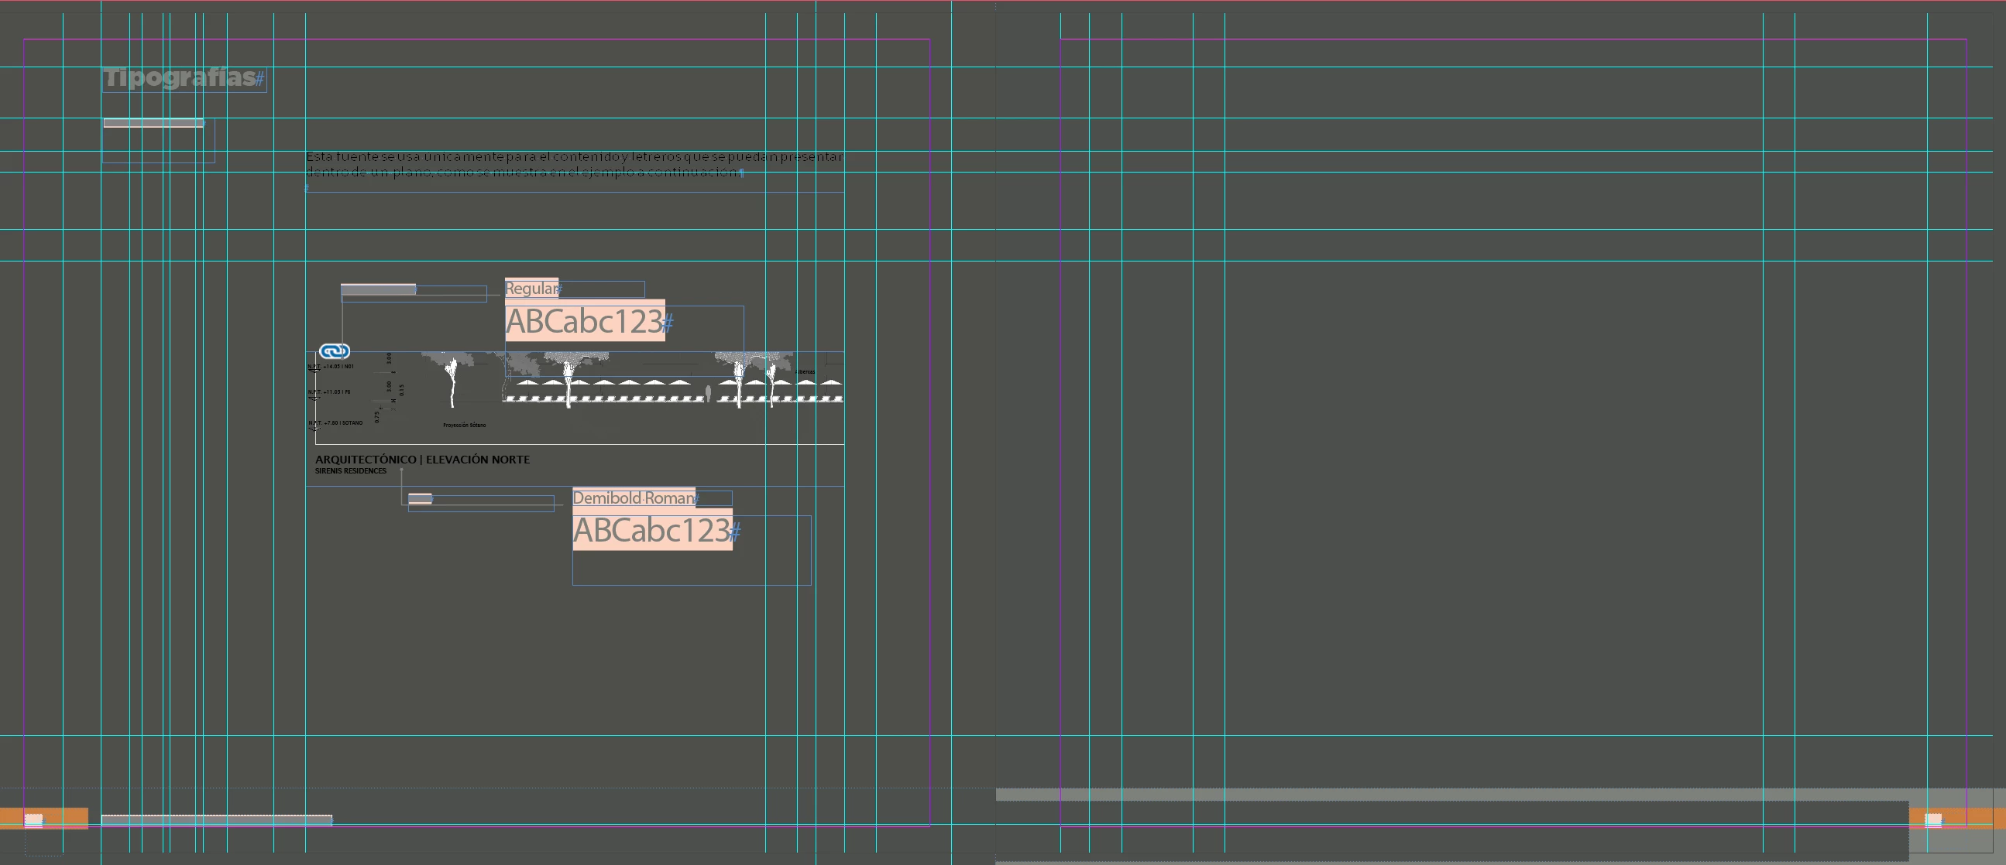2006x865 pixels.
Task: Click the 'N.P.T. +7.80 SOTANO' level label
Action: pyautogui.click(x=336, y=423)
